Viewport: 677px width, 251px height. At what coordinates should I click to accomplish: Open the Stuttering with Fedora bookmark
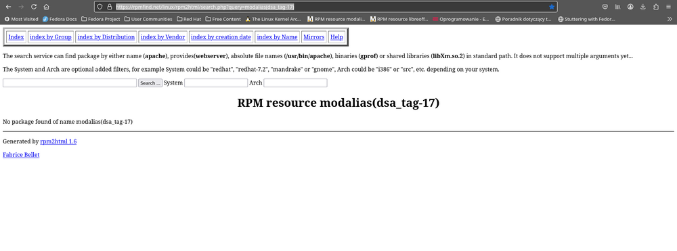[x=586, y=19]
